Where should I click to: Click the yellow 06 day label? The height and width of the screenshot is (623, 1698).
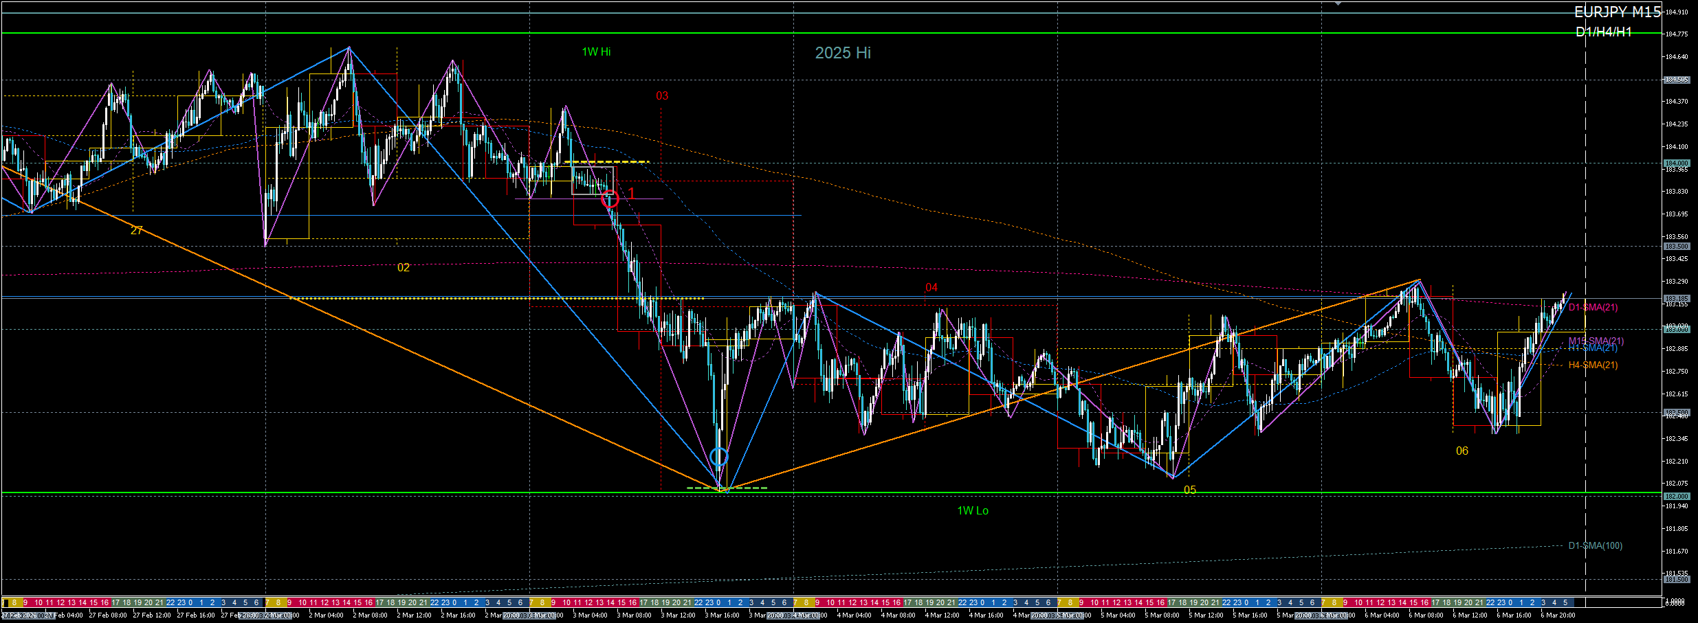pos(1462,451)
